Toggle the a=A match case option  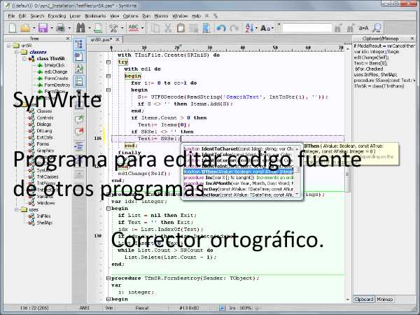pos(363,28)
